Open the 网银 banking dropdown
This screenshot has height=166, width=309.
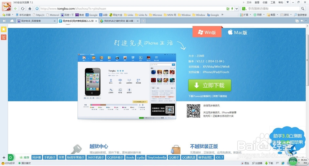tap(259, 15)
